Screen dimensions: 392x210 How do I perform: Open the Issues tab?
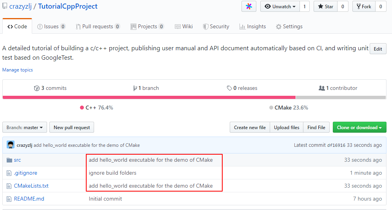51,26
